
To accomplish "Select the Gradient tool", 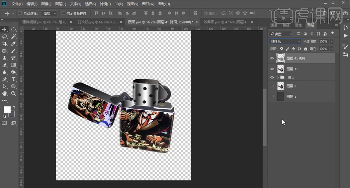I will point(13,65).
